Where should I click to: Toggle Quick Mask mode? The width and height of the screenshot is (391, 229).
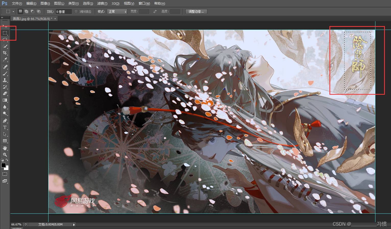coord(5,174)
